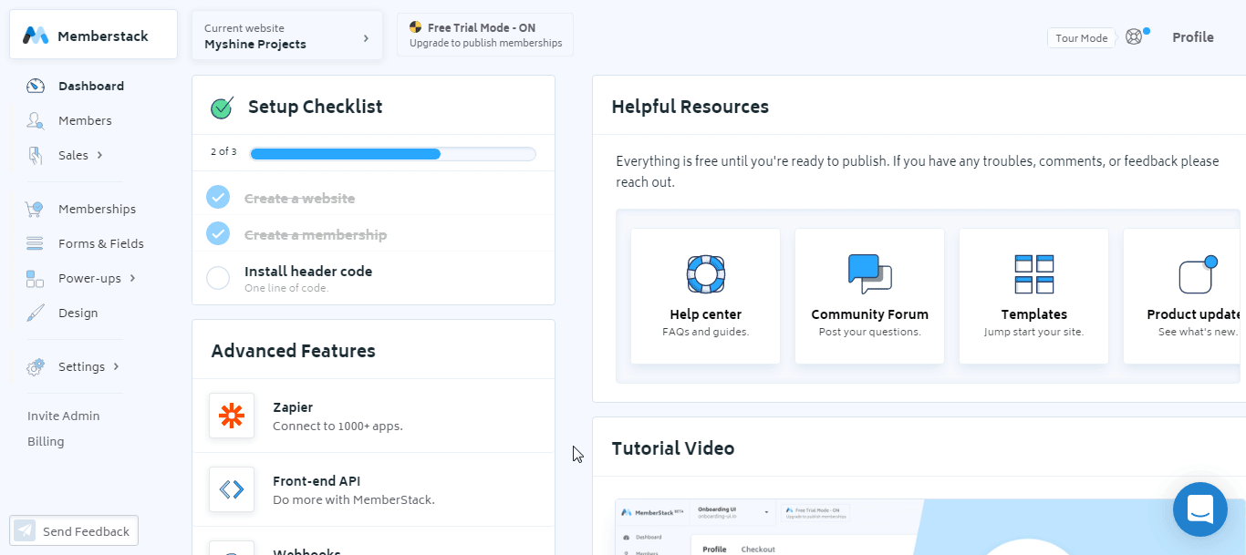
Task: Open the Community Forum card title
Action: (x=869, y=314)
